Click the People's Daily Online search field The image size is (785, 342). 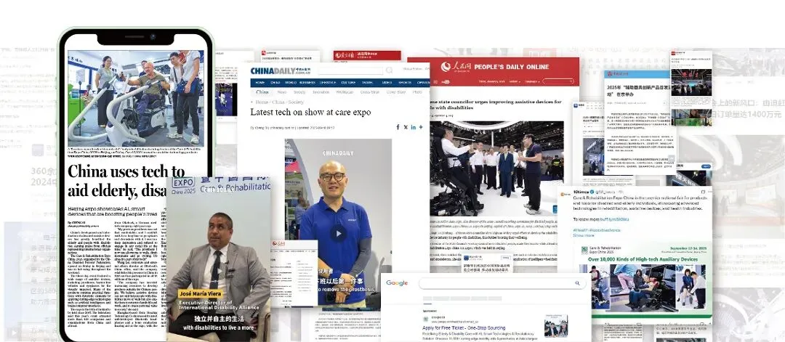tap(558, 81)
